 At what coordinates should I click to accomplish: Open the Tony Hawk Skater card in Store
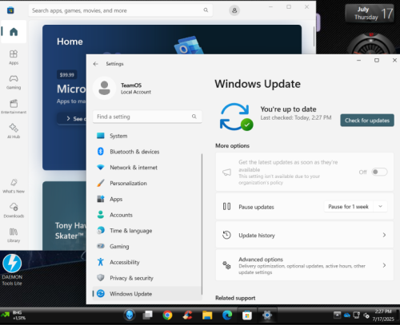click(x=65, y=216)
